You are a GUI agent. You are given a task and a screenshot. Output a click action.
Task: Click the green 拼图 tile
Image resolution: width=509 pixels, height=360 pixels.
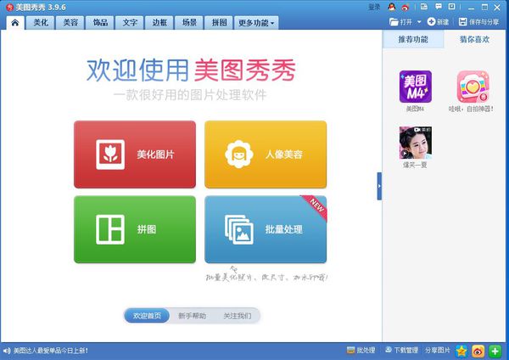[135, 229]
